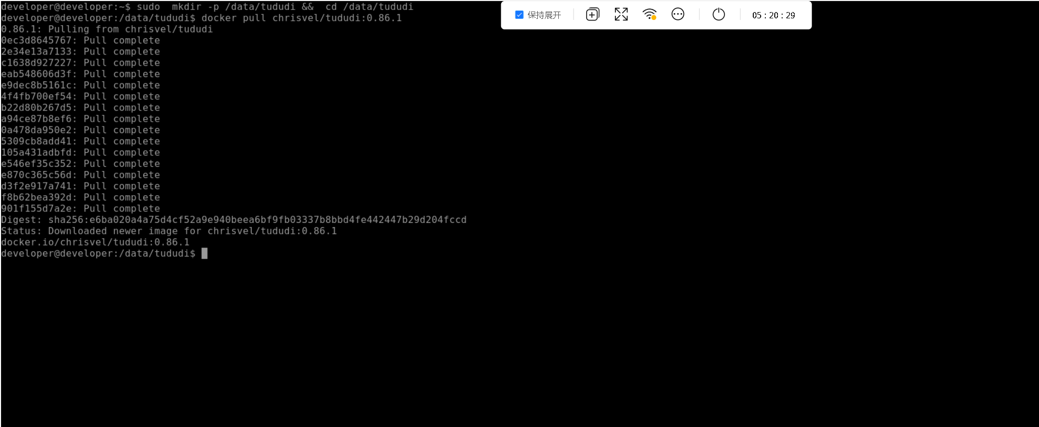Click the 05:20:29 timer display
The image size is (1039, 427).
pos(773,15)
